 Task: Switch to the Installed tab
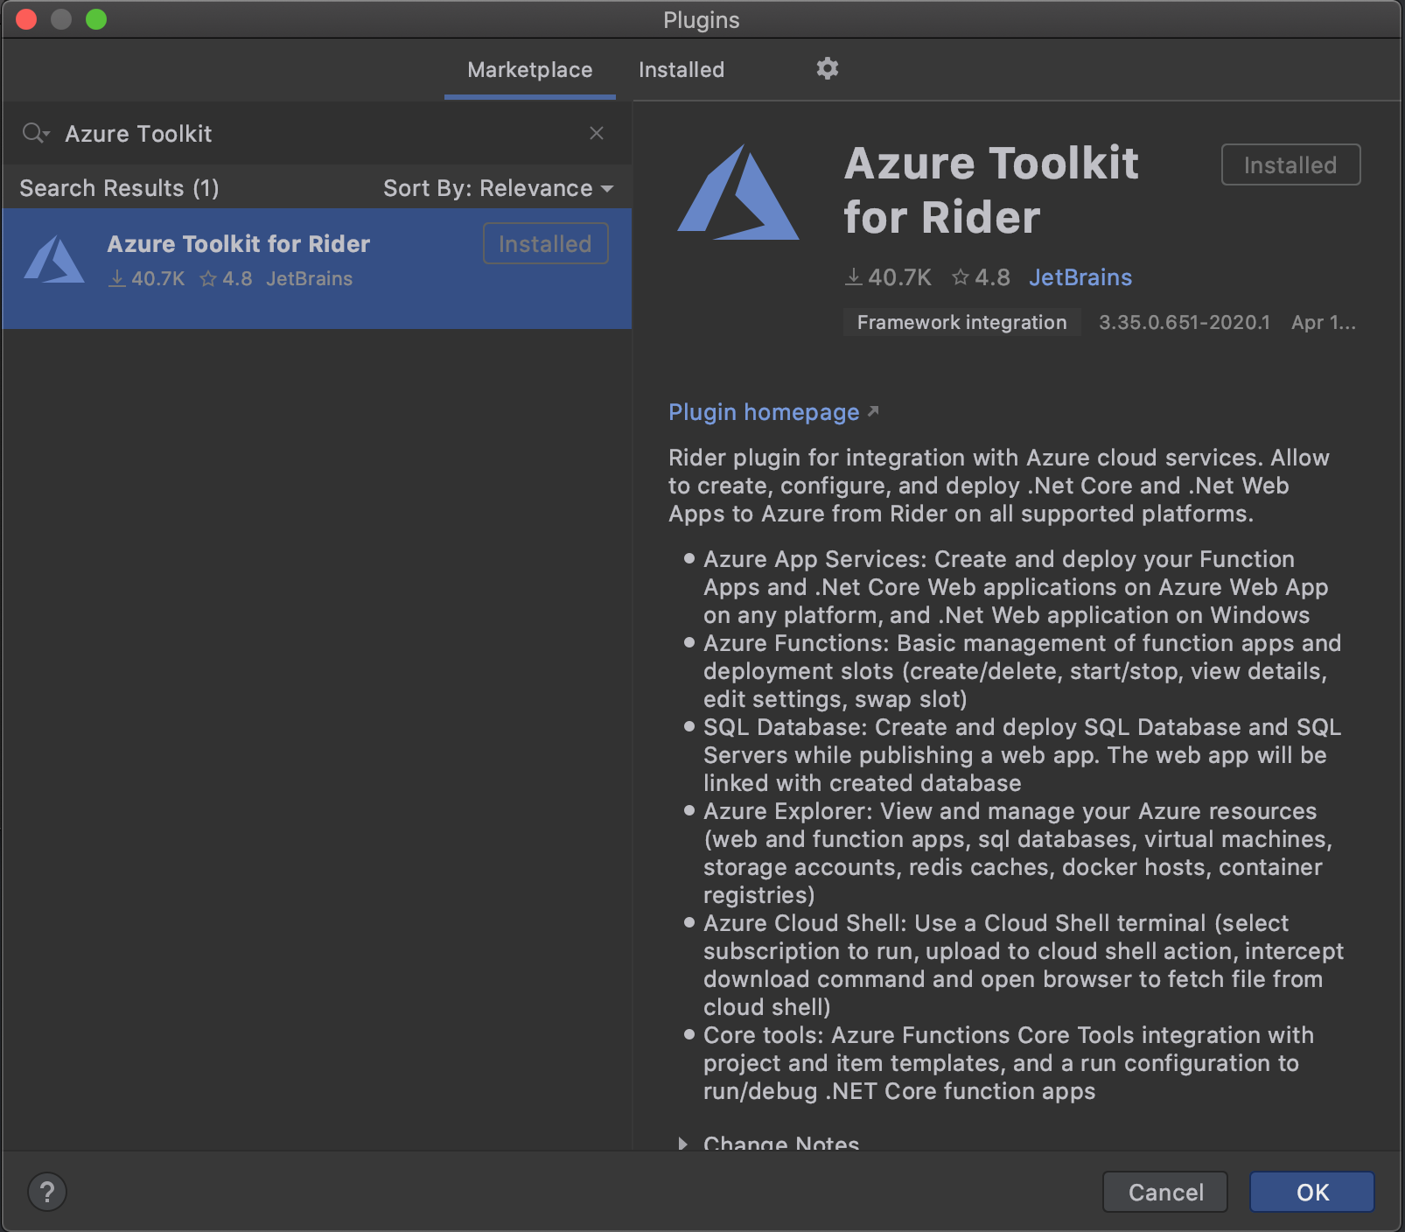(681, 70)
